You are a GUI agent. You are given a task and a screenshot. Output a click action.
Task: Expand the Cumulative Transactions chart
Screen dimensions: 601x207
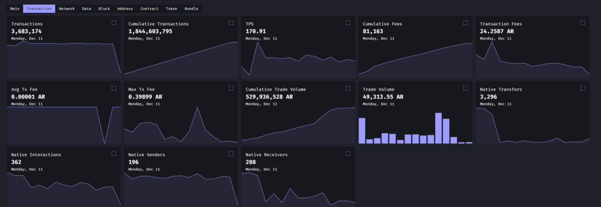click(231, 23)
